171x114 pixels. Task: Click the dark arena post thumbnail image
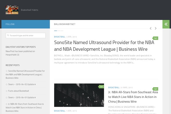(x=79, y=95)
